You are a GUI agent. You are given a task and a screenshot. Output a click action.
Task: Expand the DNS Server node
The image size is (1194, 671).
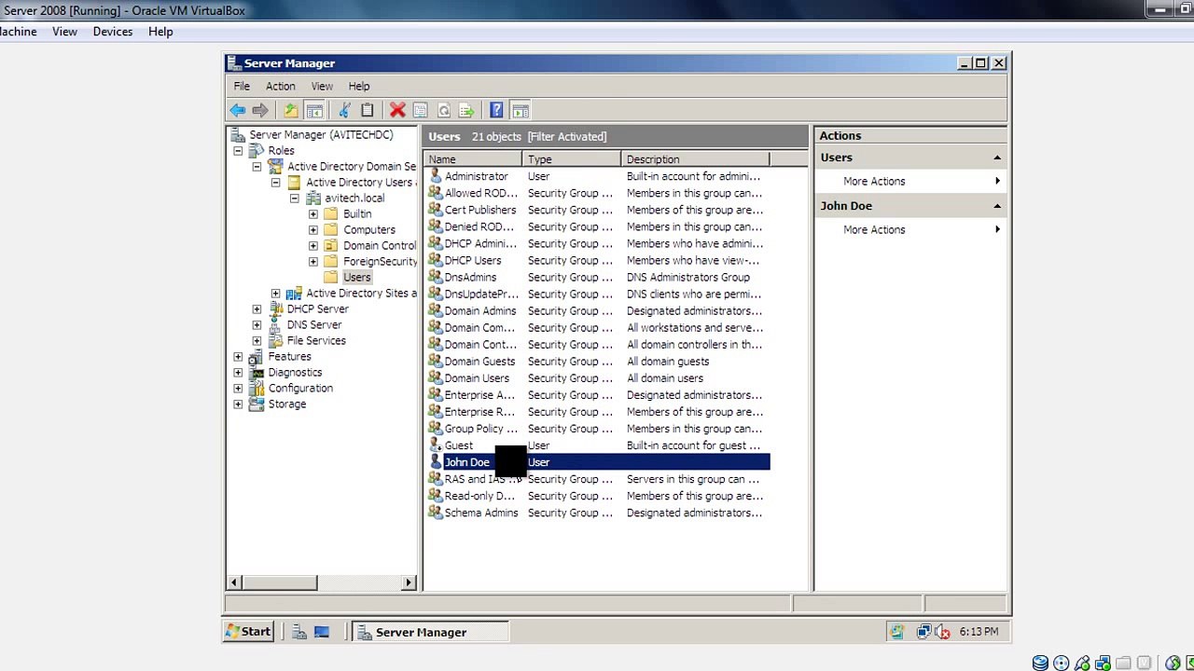257,325
